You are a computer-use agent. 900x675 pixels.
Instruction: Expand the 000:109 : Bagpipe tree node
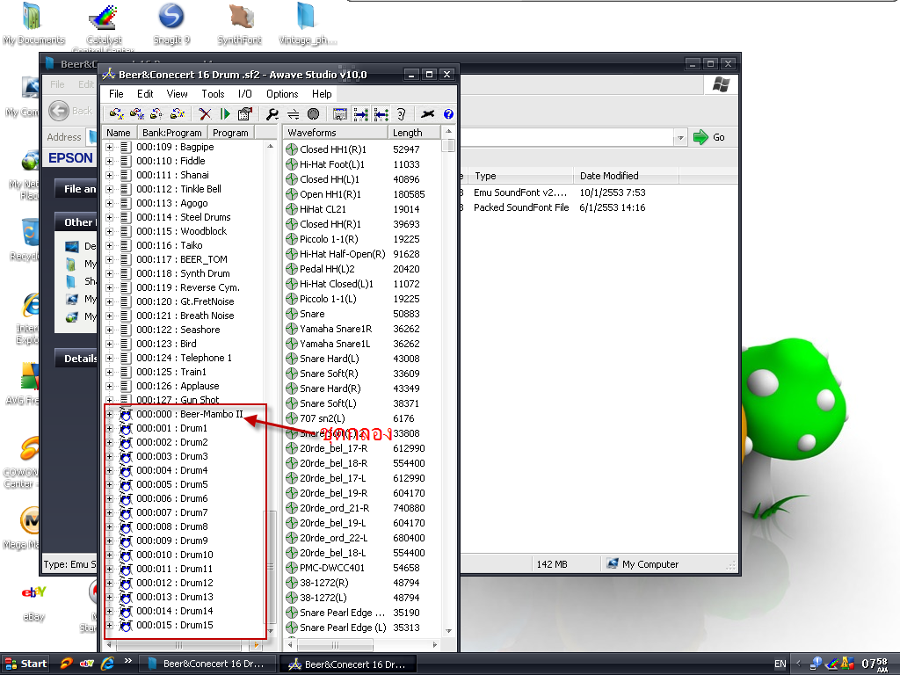109,147
